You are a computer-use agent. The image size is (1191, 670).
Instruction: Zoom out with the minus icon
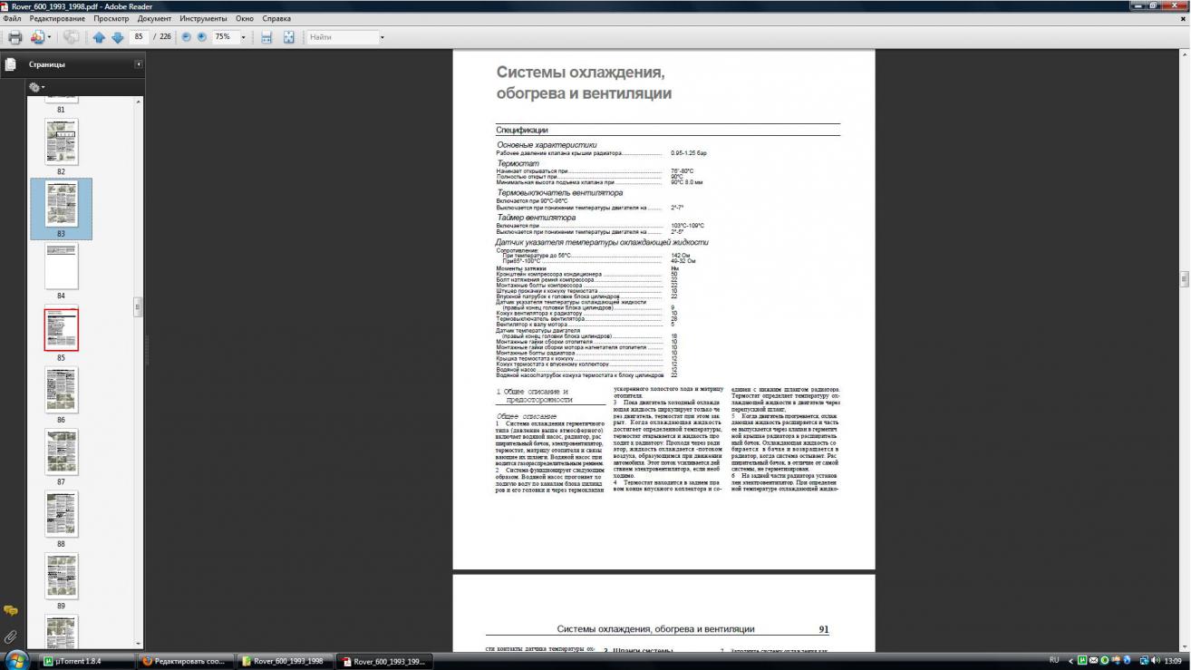[187, 37]
